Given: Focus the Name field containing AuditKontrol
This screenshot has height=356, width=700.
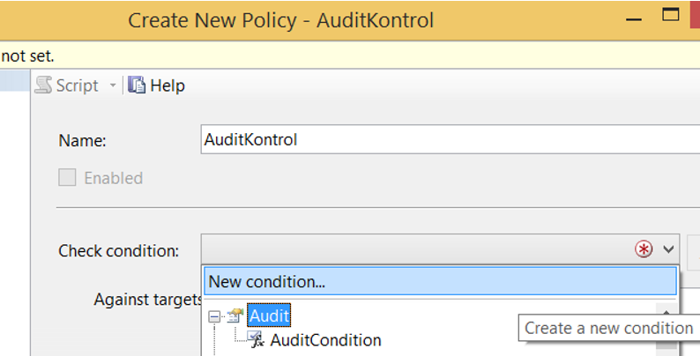Looking at the screenshot, I should (x=451, y=139).
